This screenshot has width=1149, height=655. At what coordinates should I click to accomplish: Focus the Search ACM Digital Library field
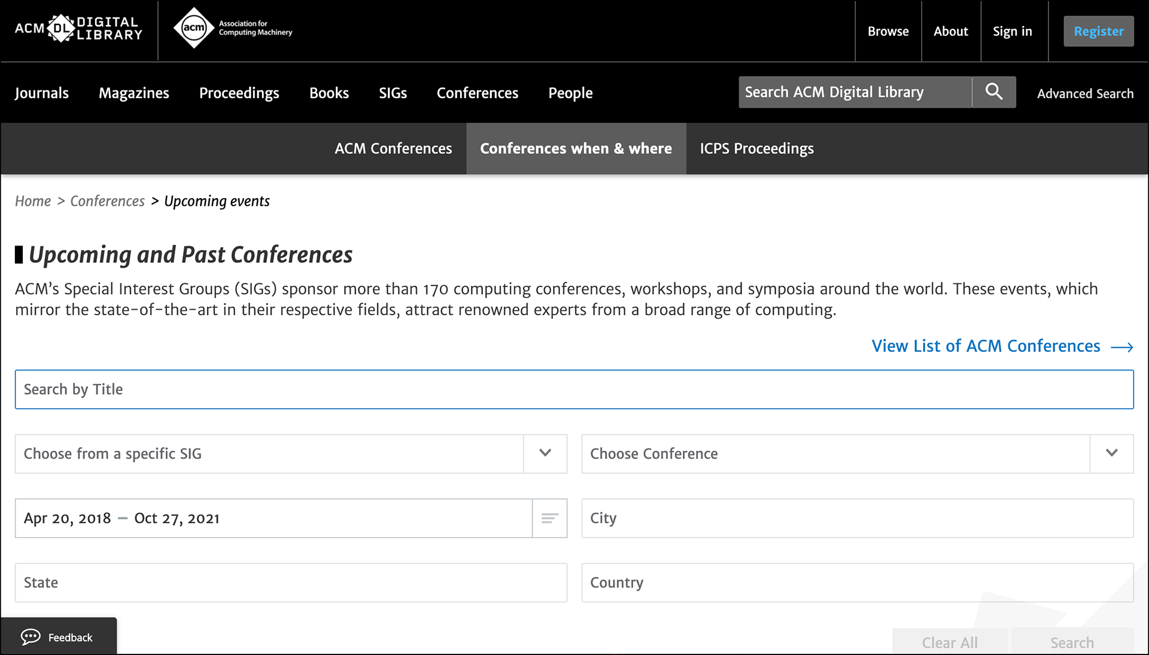855,92
